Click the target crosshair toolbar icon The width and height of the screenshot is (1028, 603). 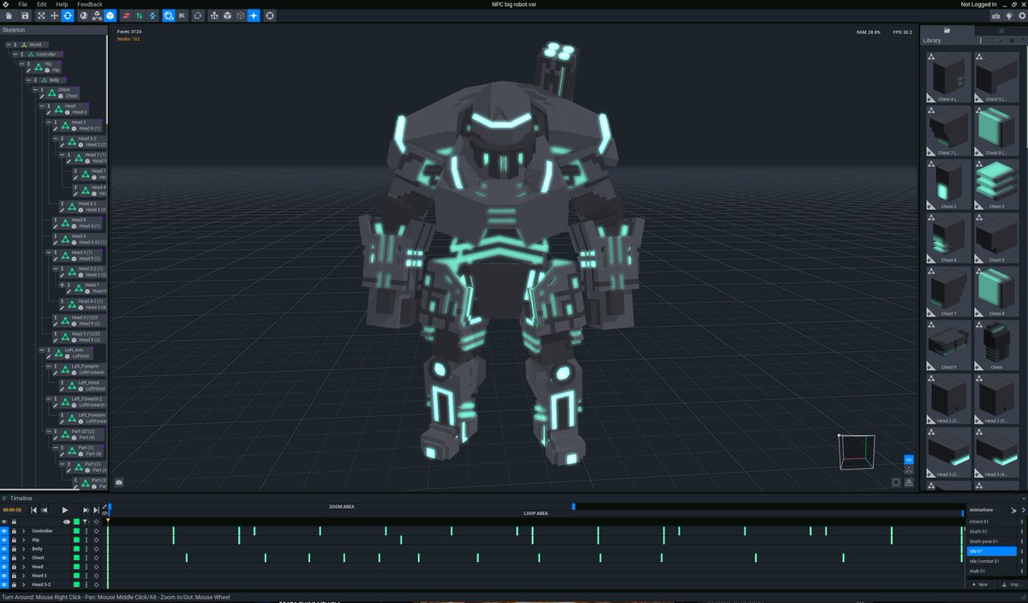pyautogui.click(x=270, y=15)
